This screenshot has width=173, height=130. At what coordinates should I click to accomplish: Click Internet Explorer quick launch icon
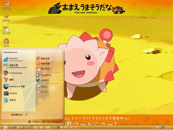tap(14, 128)
